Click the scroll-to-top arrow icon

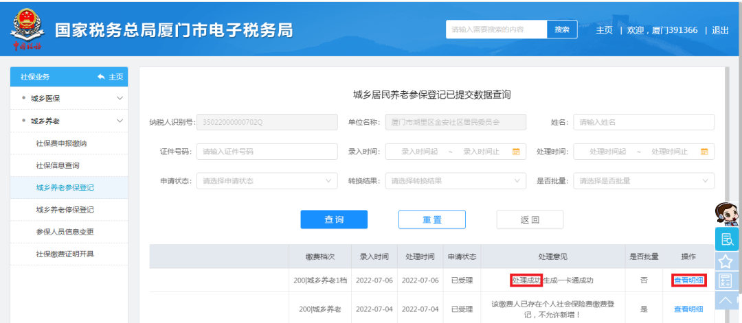(726, 300)
